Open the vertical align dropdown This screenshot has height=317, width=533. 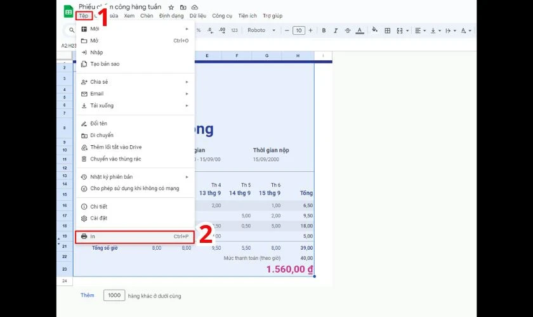(435, 30)
